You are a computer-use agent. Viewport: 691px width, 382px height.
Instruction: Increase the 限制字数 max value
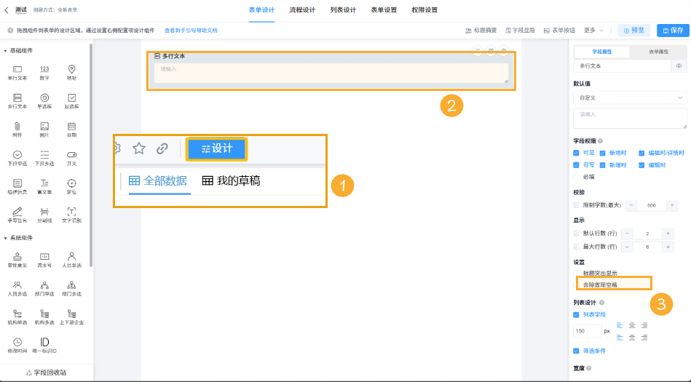(x=672, y=205)
